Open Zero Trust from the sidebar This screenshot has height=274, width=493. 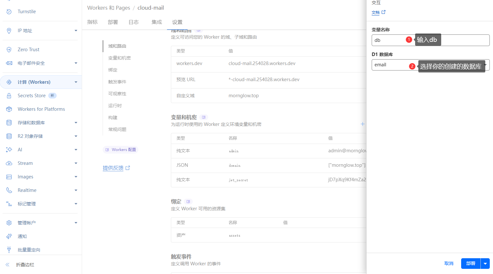click(28, 50)
